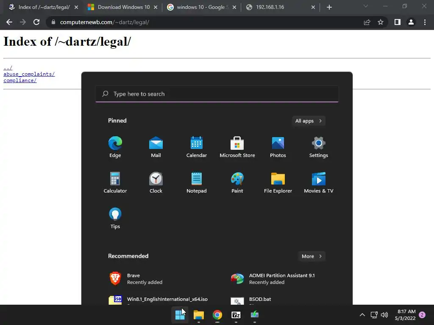The height and width of the screenshot is (325, 434).
Task: Open Notepad
Action: [197, 183]
